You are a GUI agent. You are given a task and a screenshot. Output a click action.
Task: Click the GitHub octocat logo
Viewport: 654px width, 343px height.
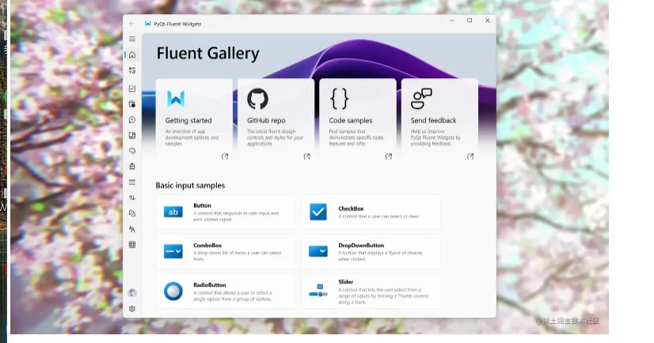[x=258, y=99]
